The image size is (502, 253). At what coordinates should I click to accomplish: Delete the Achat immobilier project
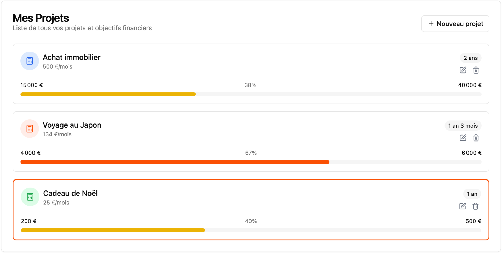point(476,70)
